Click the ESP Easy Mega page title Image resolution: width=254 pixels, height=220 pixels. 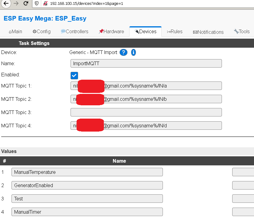(x=45, y=18)
